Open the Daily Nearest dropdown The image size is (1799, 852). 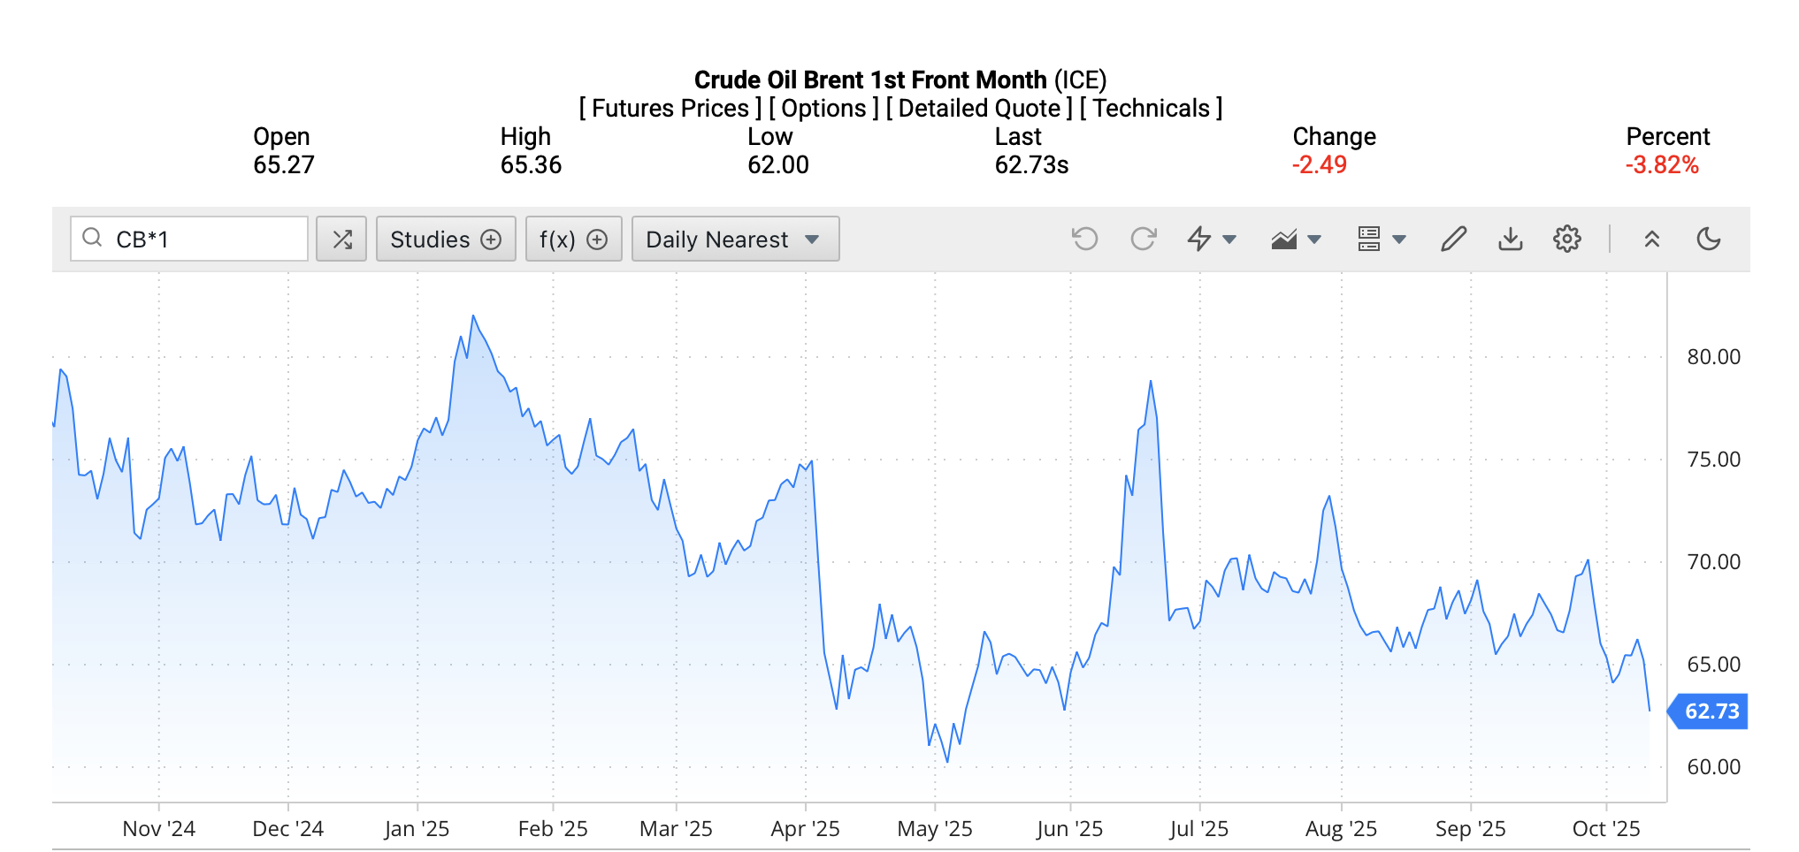(x=734, y=239)
